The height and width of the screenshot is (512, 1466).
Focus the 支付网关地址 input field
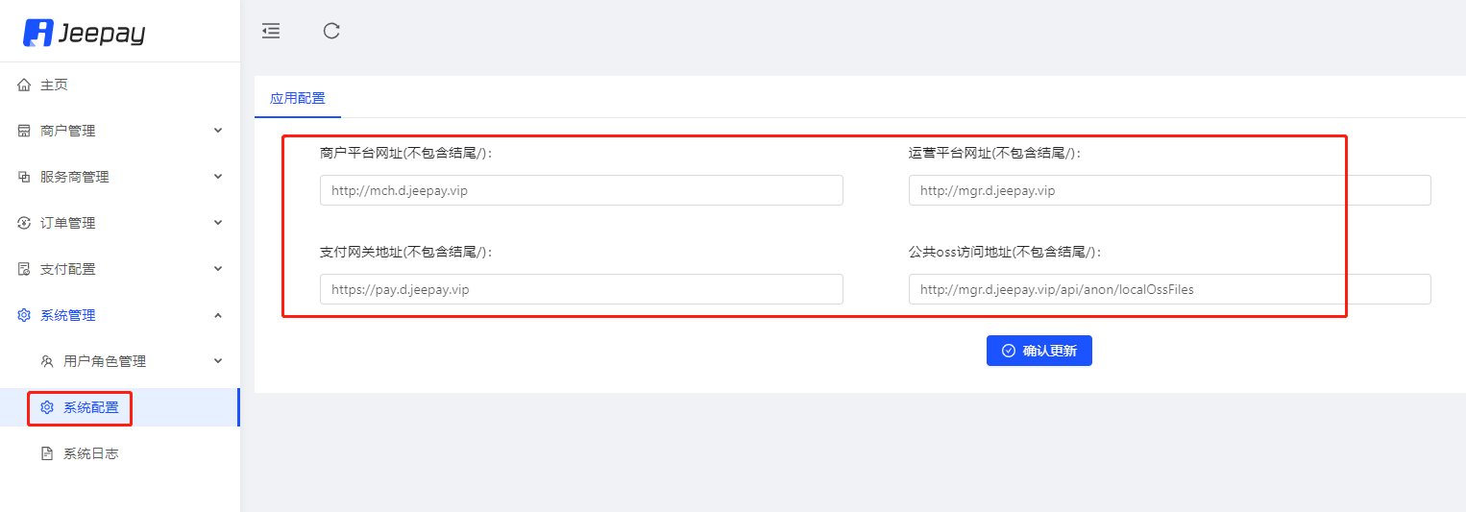pos(581,289)
